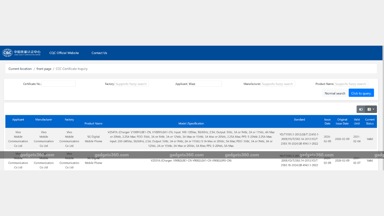Click the CCC Certificate Inquiry breadcrumb

click(x=72, y=68)
